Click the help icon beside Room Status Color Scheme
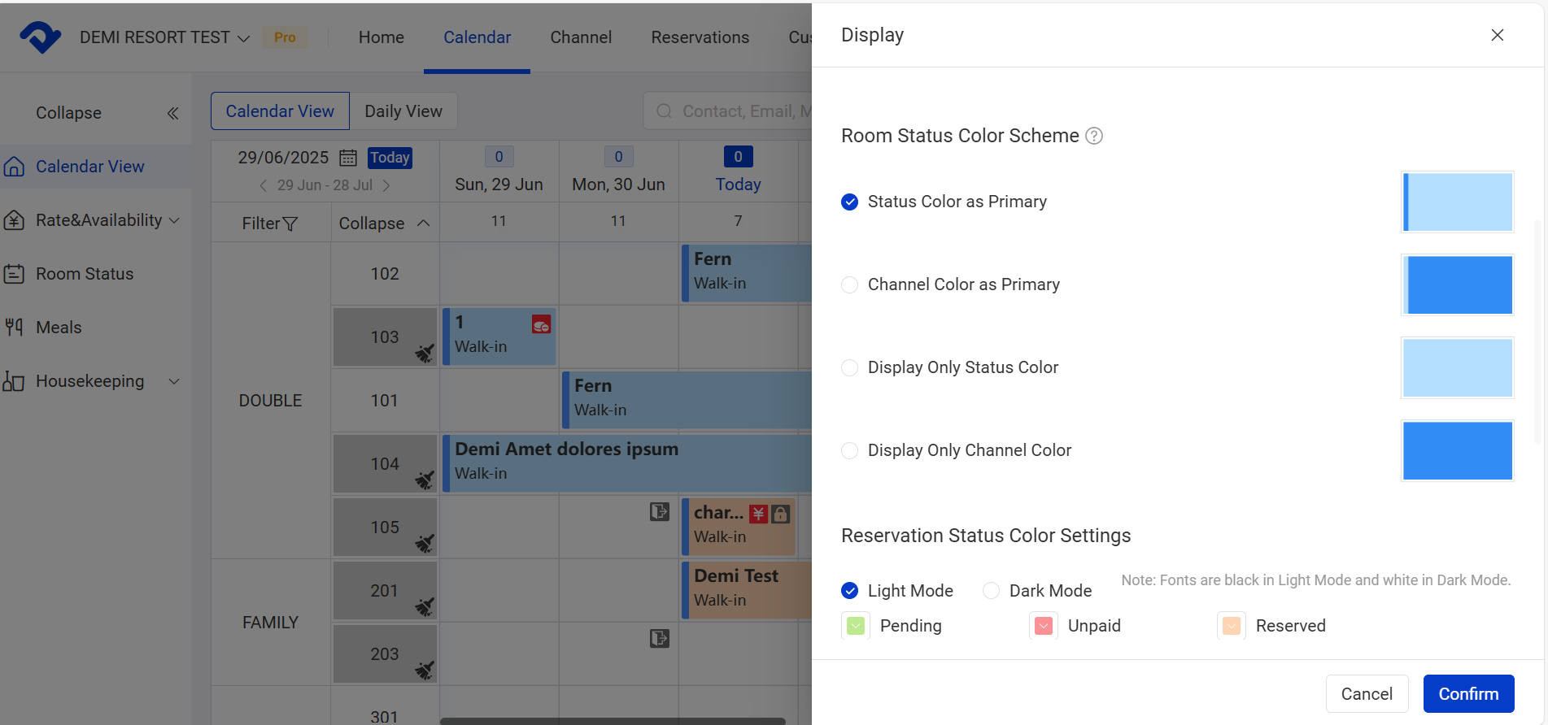 (x=1095, y=137)
